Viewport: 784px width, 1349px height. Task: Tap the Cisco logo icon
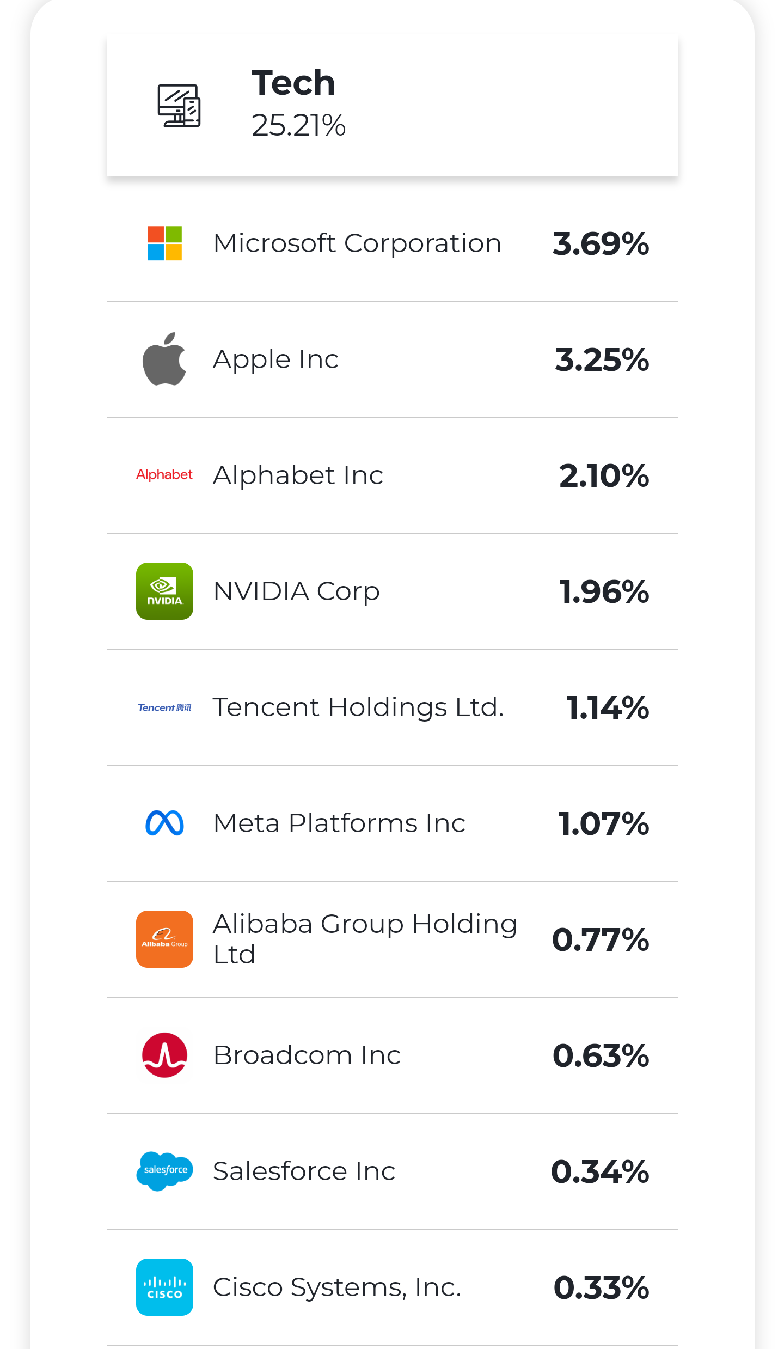click(x=164, y=1287)
